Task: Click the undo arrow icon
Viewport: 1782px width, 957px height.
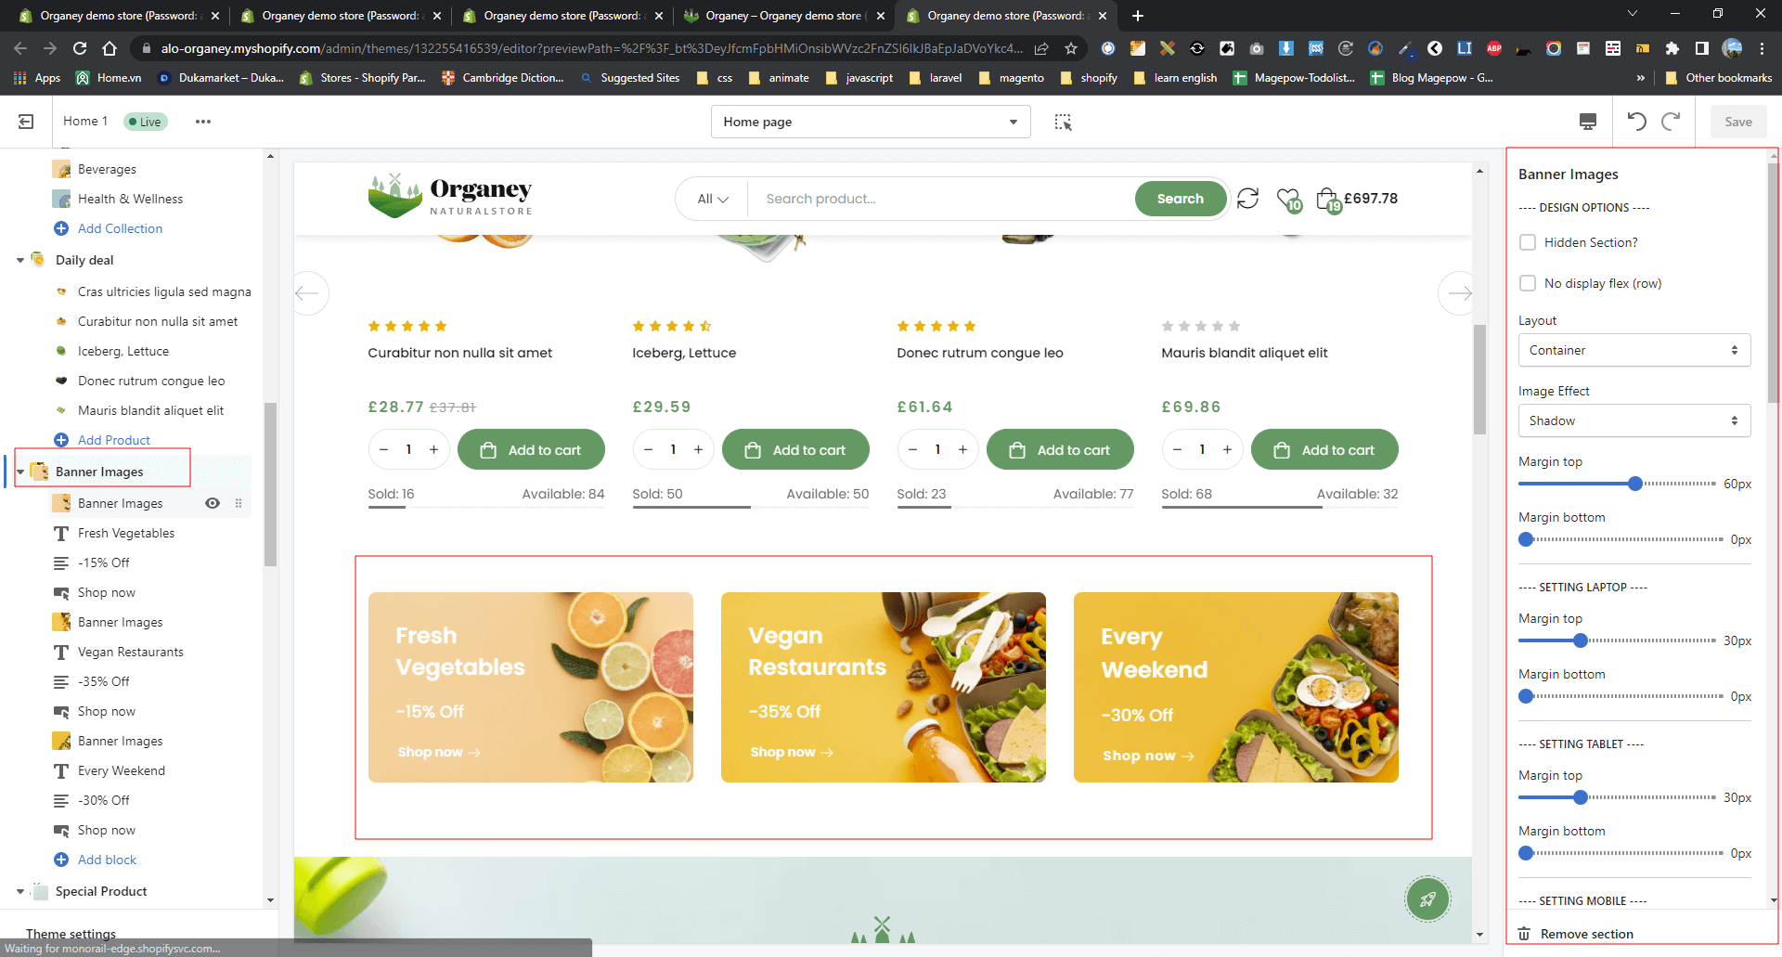Action: point(1636,122)
